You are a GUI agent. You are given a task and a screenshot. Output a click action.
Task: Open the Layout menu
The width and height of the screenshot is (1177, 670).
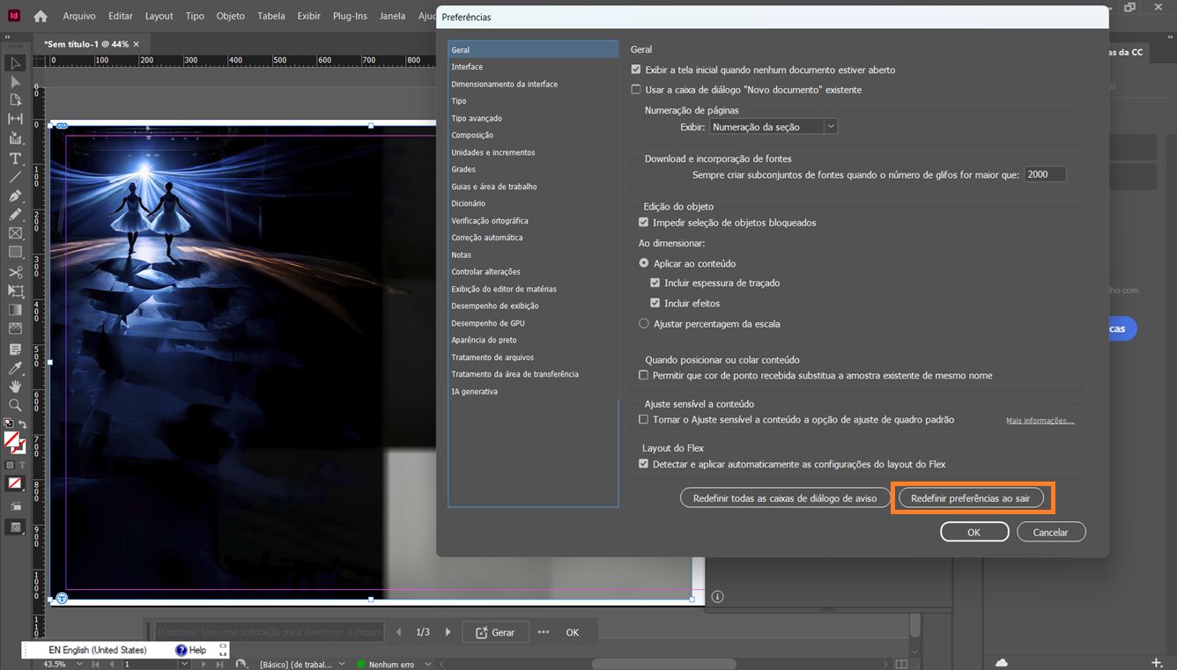(x=159, y=16)
